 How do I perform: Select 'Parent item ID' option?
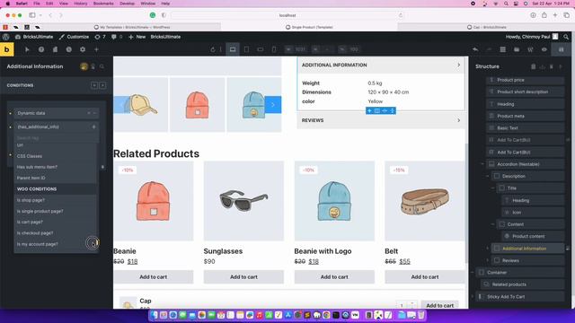(56, 178)
